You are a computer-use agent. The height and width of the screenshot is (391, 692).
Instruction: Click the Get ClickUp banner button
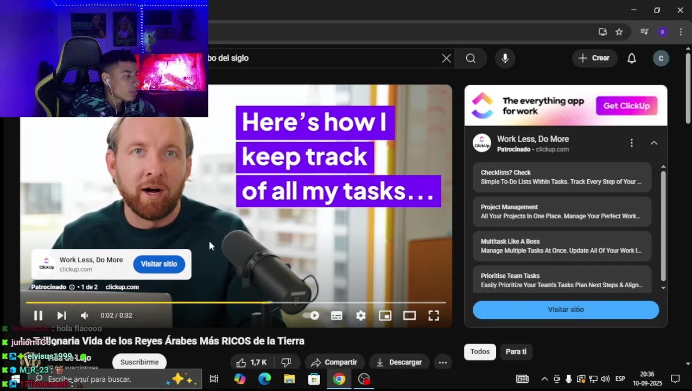click(626, 106)
